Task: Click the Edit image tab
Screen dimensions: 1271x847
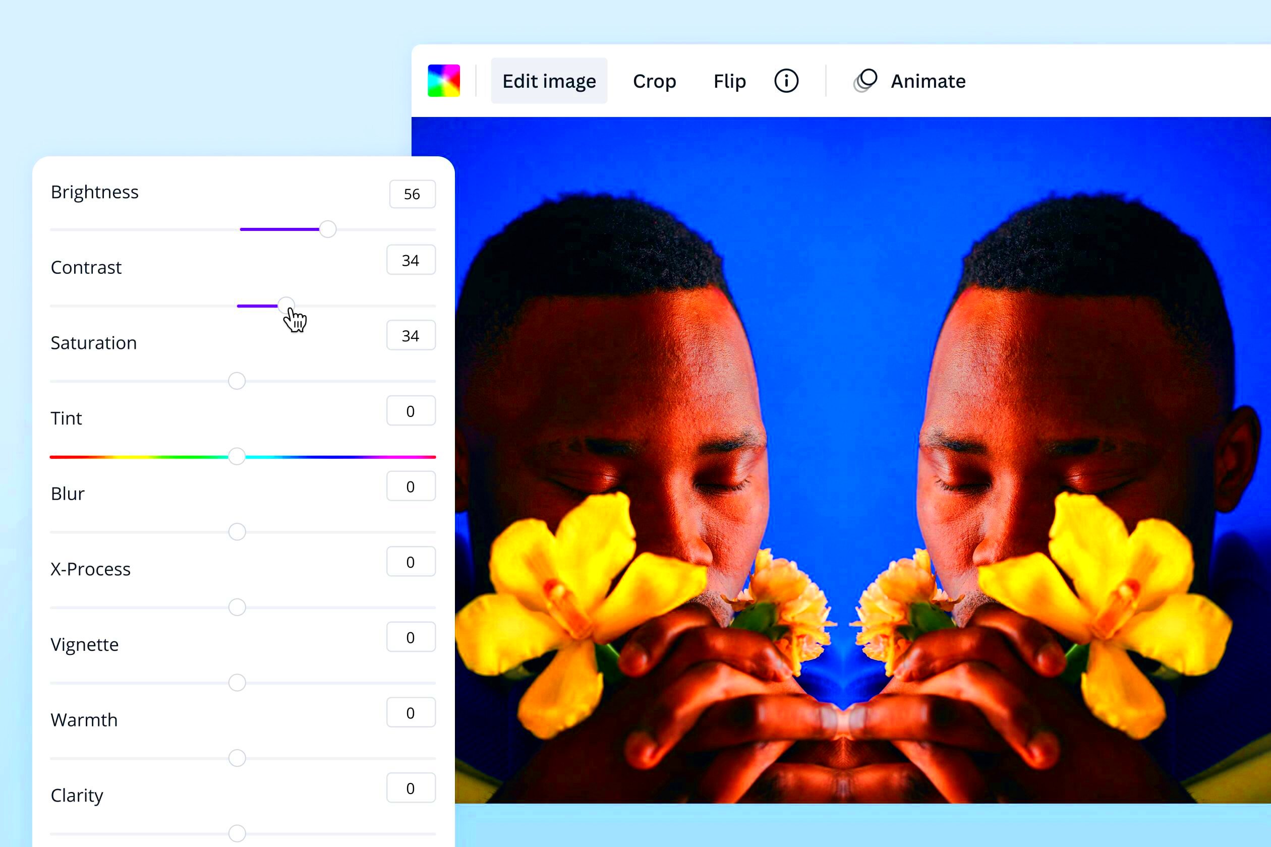Action: (548, 81)
